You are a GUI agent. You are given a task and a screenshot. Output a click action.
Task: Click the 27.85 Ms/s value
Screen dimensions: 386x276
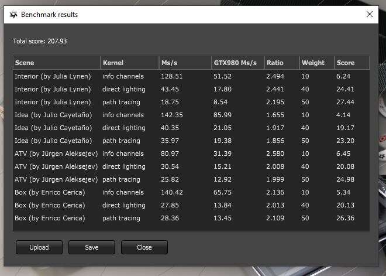coord(170,205)
